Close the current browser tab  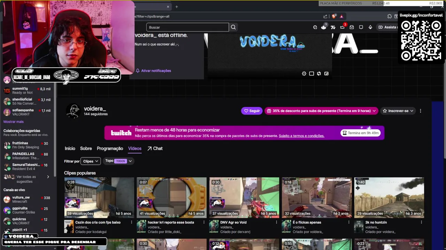click(x=168, y=7)
